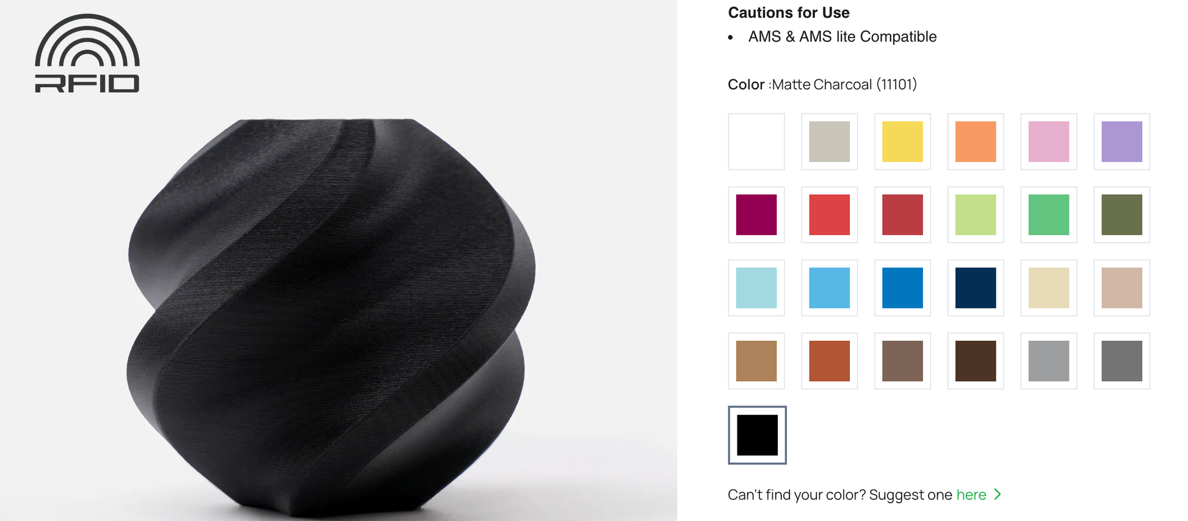The image size is (1188, 521).
Task: Choose the dark navy blue swatch
Action: coord(976,288)
